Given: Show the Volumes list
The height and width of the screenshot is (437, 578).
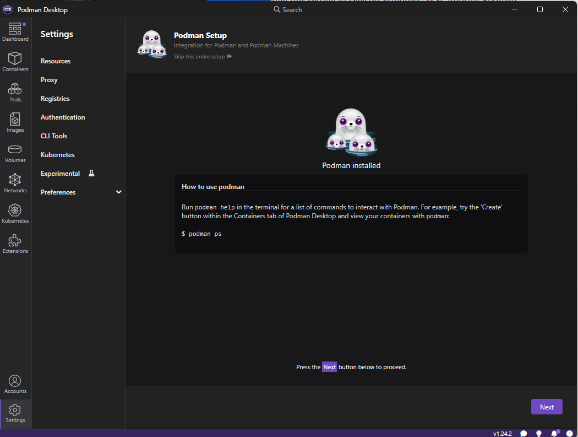Looking at the screenshot, I should pos(15,153).
